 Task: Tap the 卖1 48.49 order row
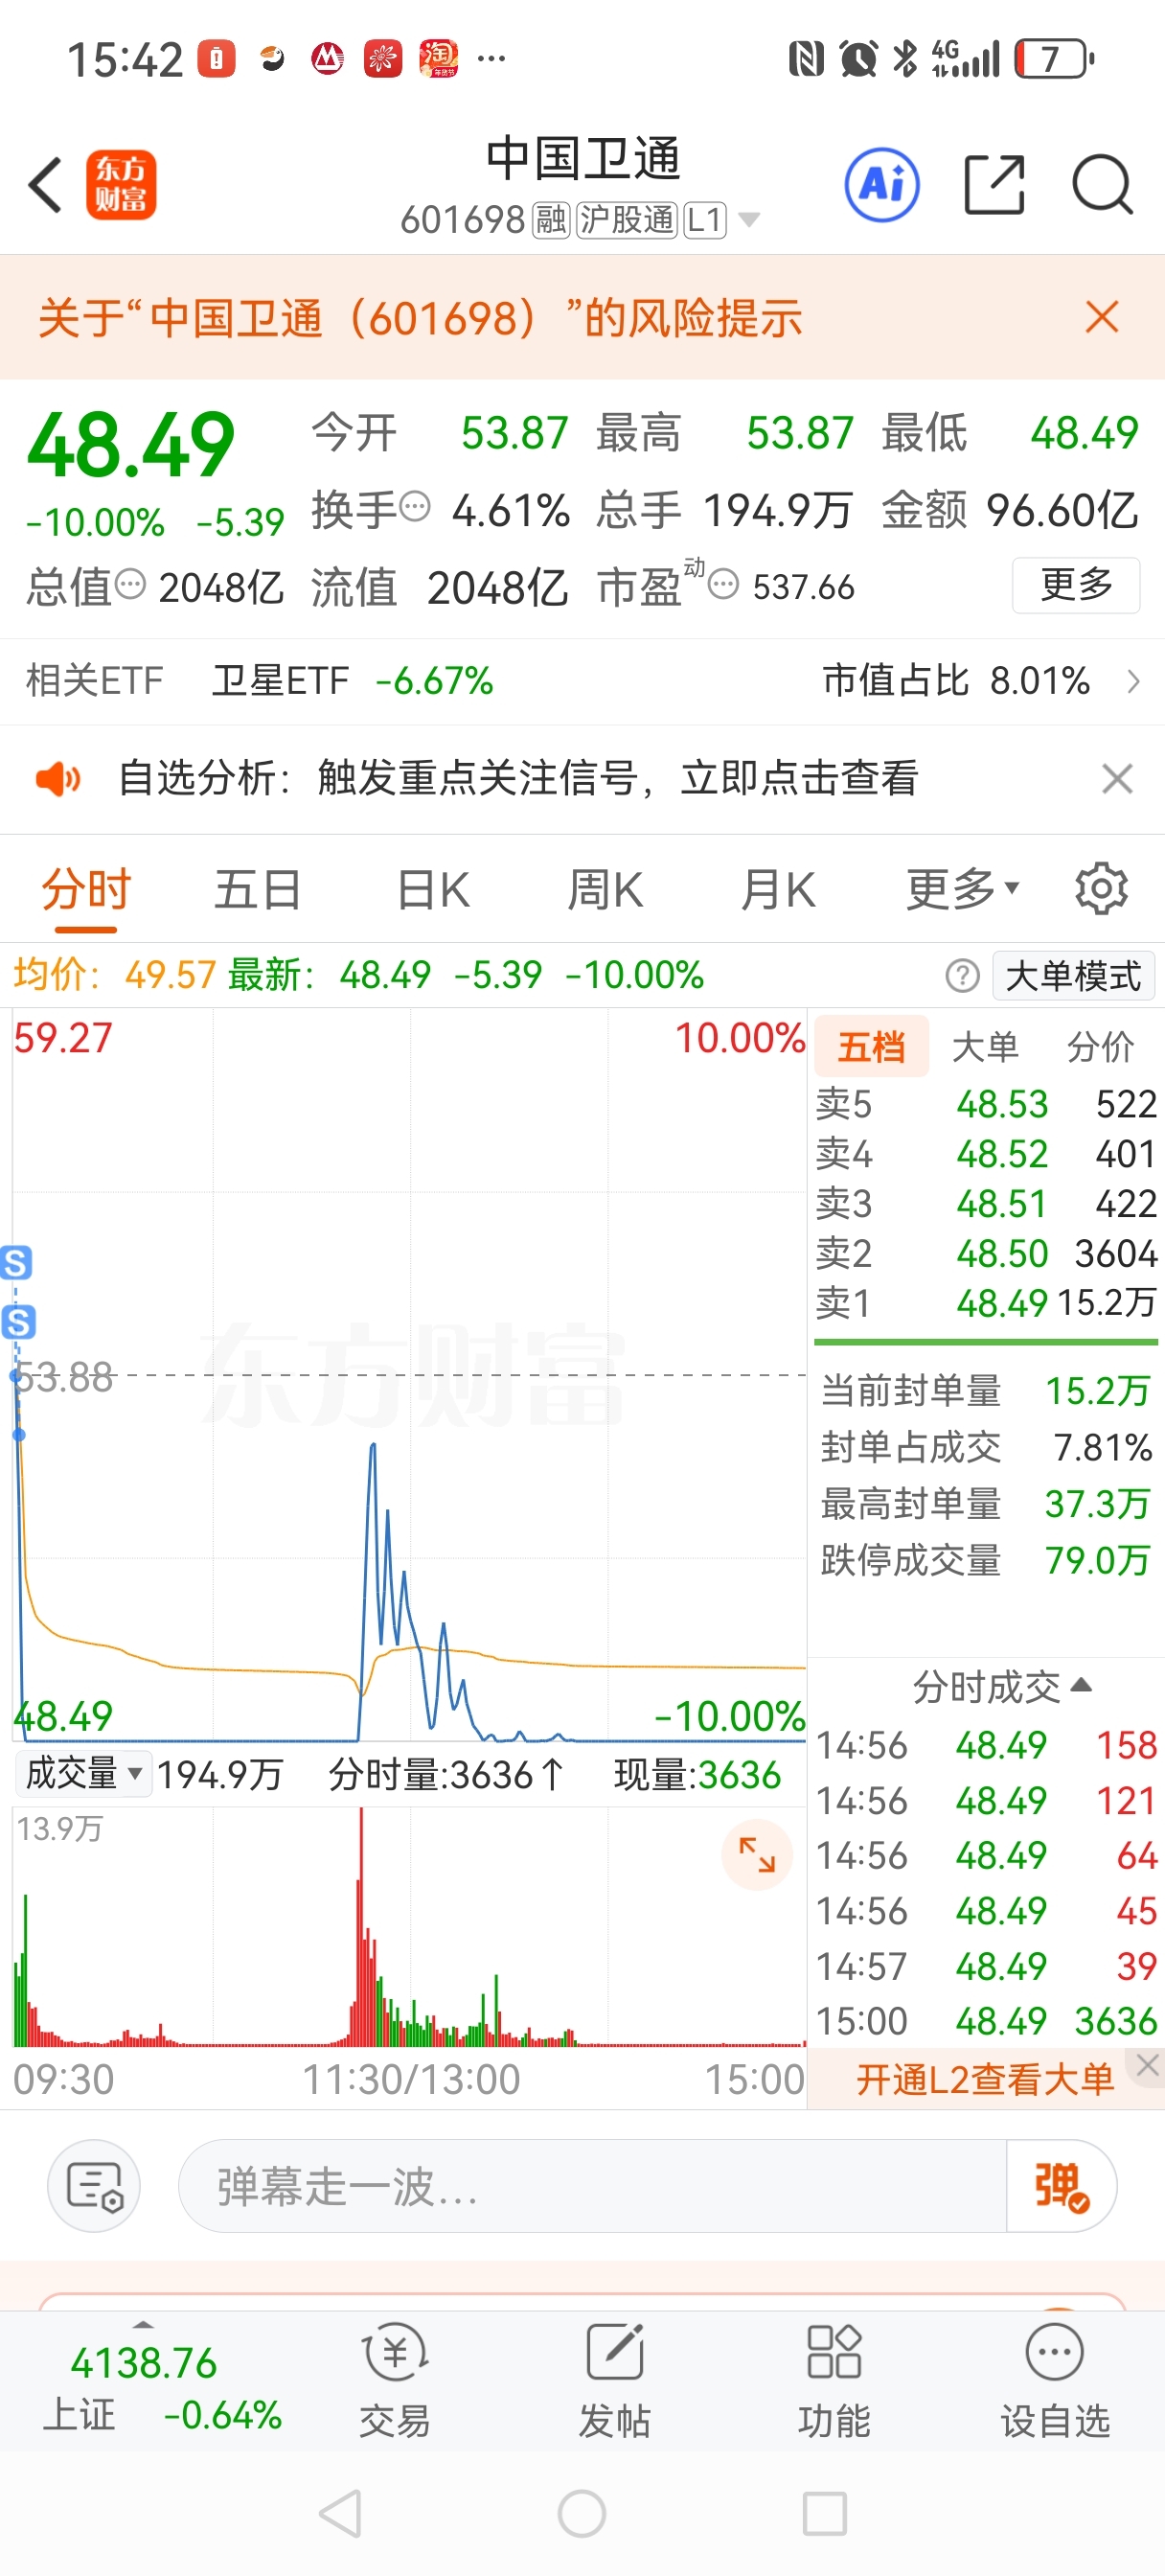pos(986,1302)
